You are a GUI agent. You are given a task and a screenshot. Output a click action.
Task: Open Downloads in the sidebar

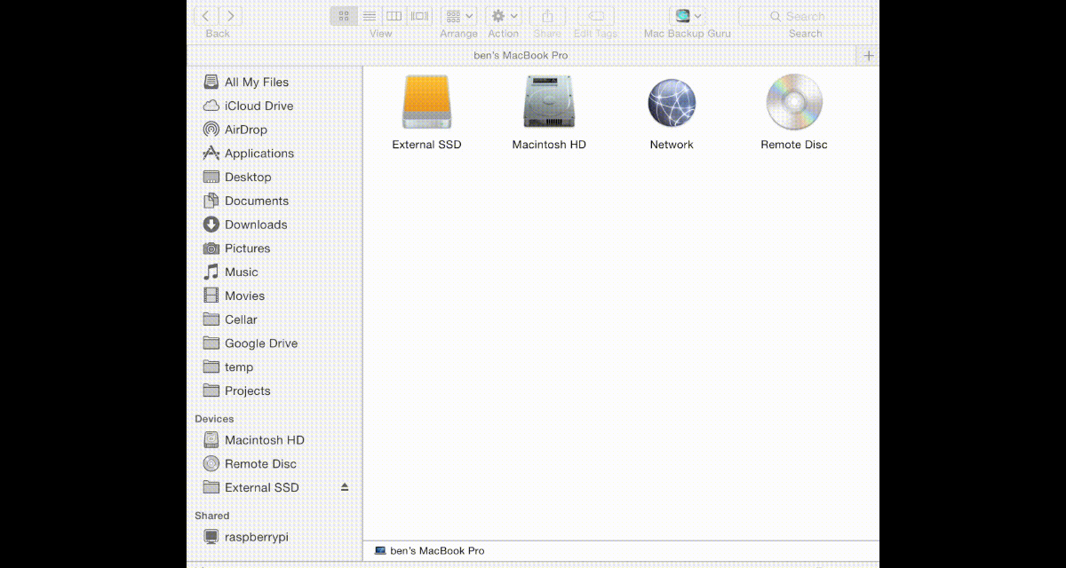pos(255,225)
